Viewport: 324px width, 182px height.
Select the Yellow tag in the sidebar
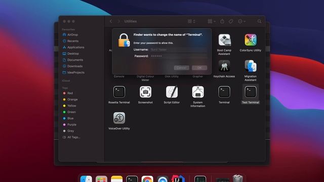pyautogui.click(x=69, y=106)
